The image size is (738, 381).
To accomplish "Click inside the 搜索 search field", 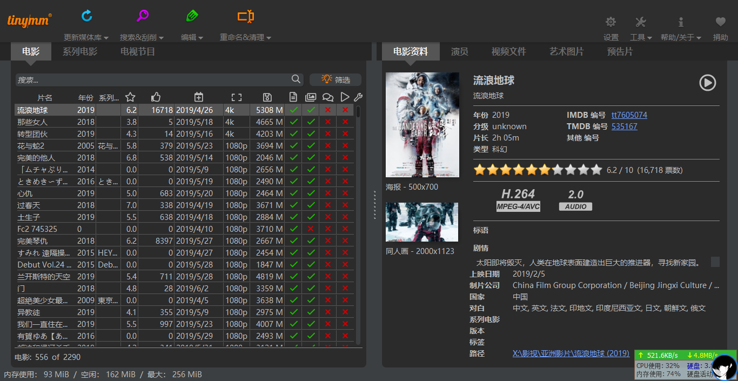I will point(151,79).
